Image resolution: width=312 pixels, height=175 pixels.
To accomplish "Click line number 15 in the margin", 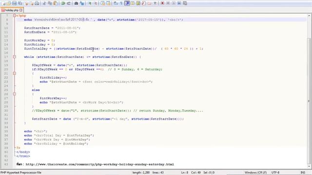I will [x=6, y=49].
